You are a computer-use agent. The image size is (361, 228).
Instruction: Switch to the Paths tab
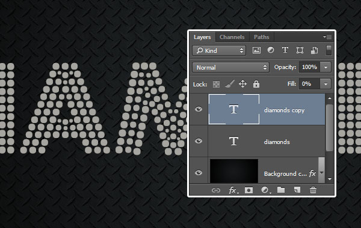coord(261,37)
